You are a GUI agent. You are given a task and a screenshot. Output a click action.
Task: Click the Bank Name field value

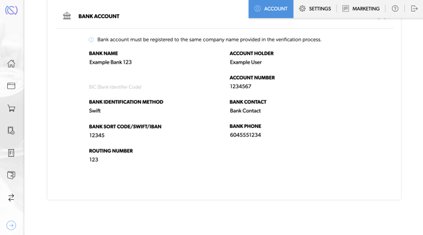coord(111,62)
